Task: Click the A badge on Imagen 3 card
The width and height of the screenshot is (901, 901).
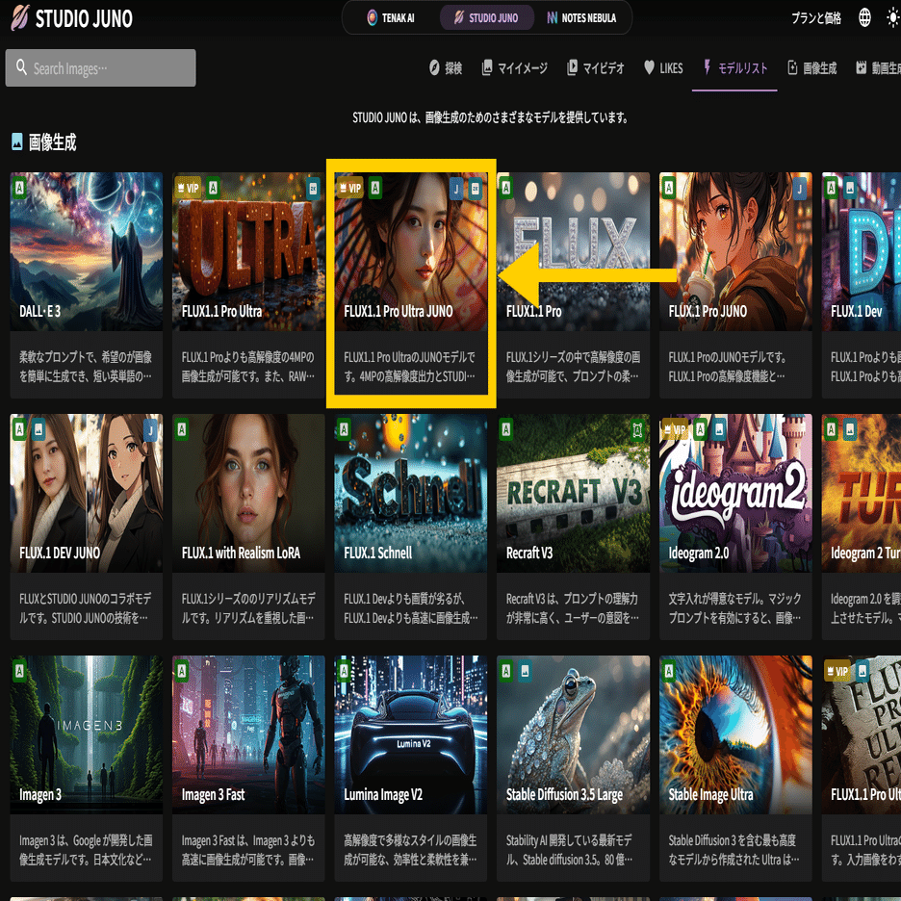Action: point(20,671)
